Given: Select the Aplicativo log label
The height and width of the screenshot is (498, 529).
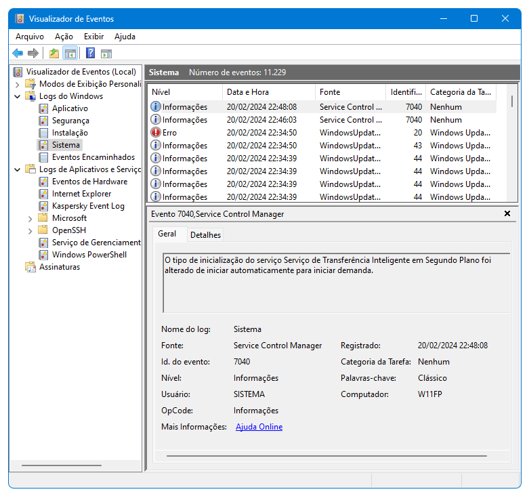Looking at the screenshot, I should click(70, 108).
